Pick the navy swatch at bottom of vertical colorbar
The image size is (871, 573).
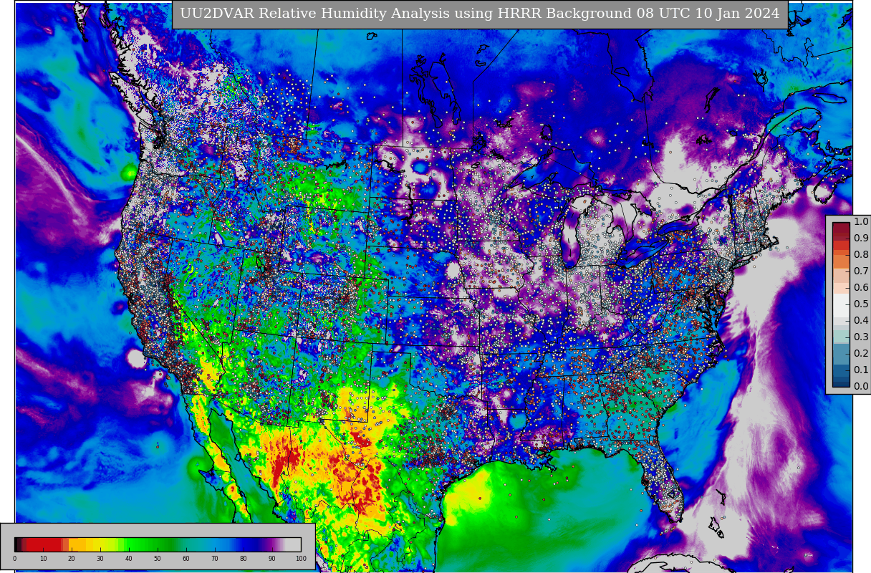pyautogui.click(x=841, y=384)
